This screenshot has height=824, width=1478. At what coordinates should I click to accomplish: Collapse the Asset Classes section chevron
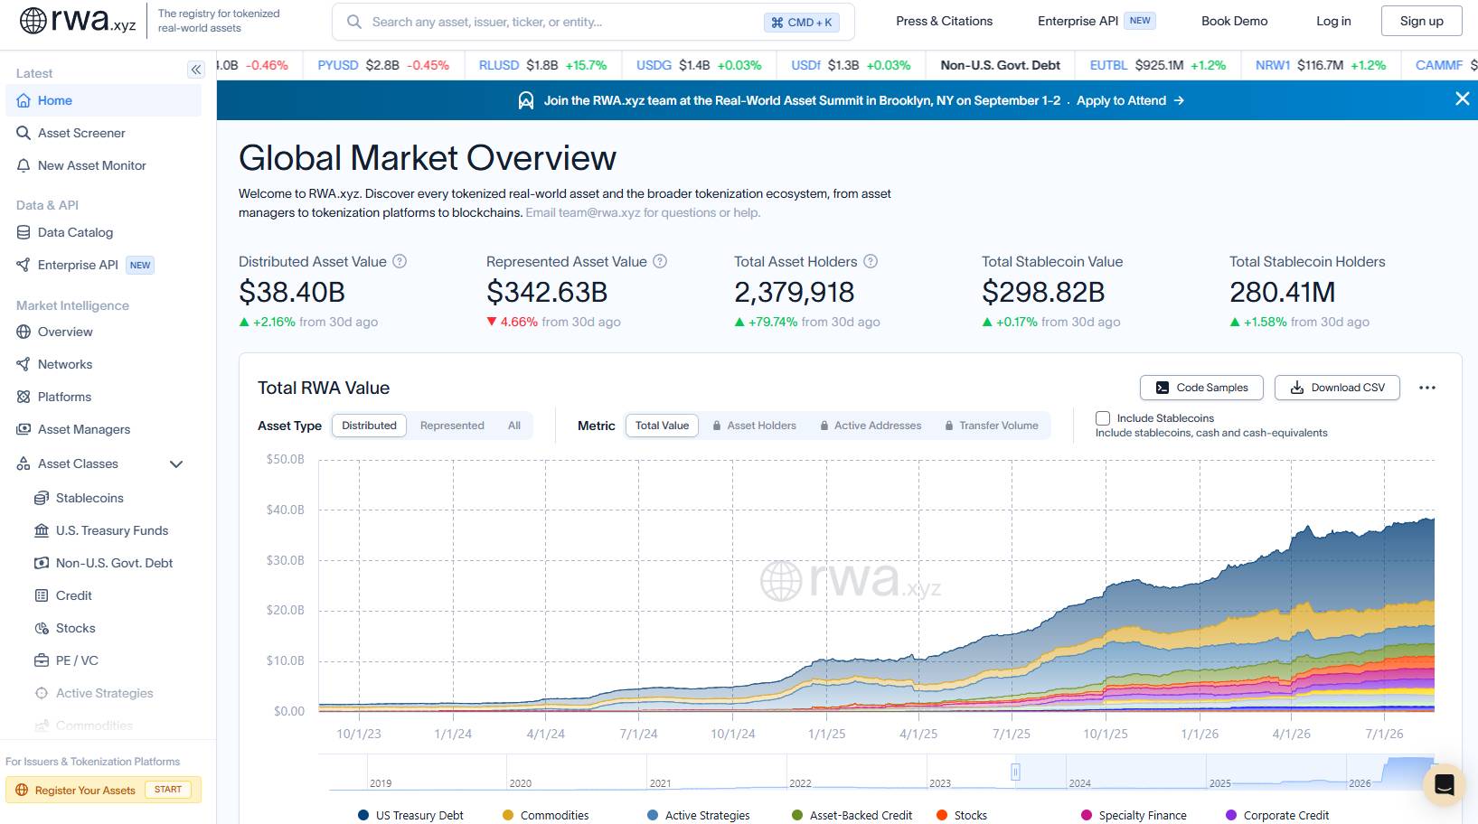176,463
